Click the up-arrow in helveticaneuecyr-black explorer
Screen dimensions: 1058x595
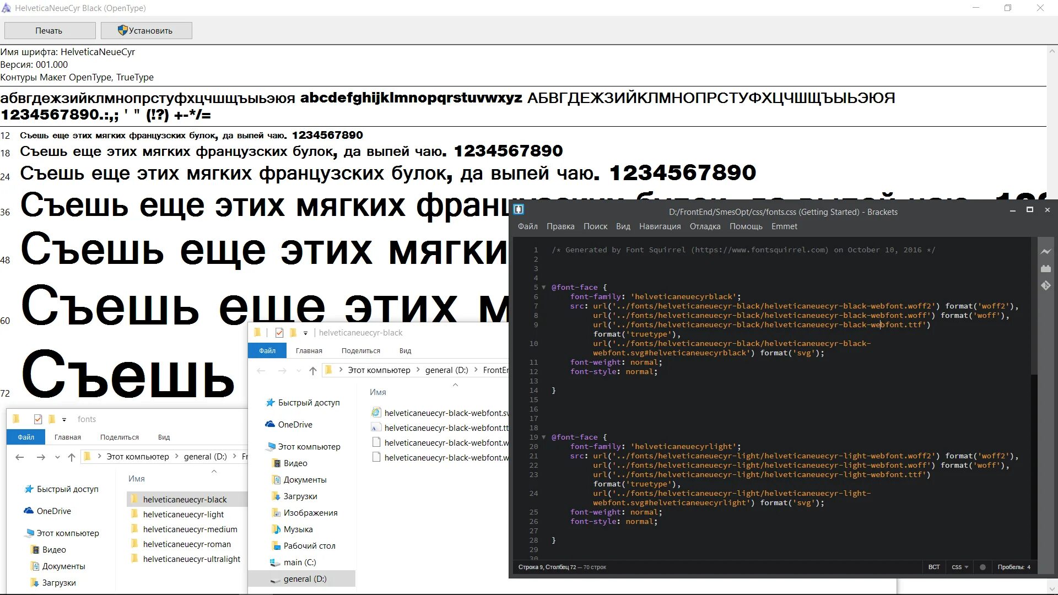[x=313, y=370]
